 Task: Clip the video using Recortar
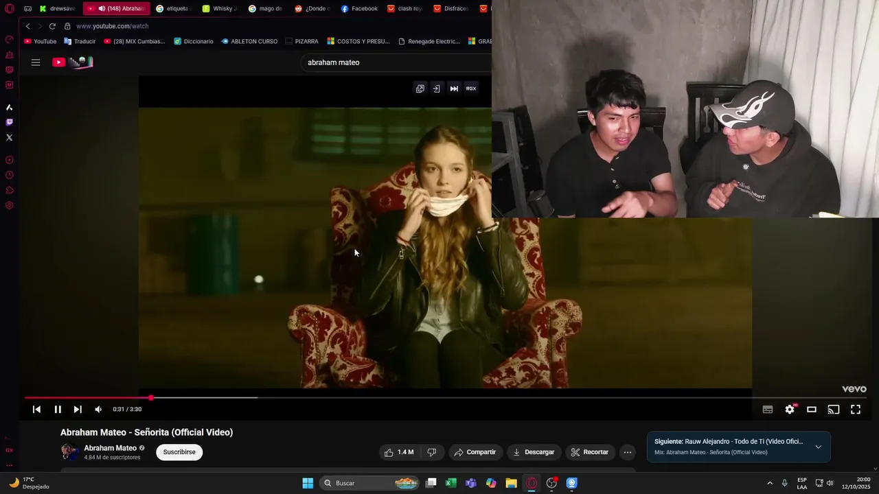click(x=590, y=452)
